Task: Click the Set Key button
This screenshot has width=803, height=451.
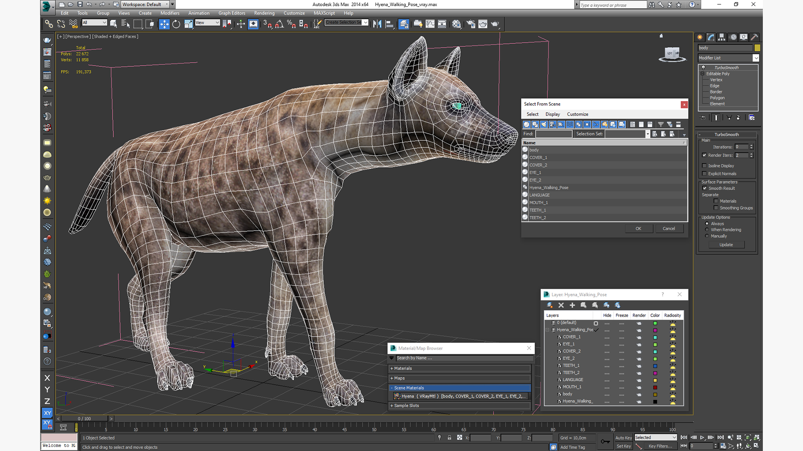Action: pyautogui.click(x=623, y=446)
